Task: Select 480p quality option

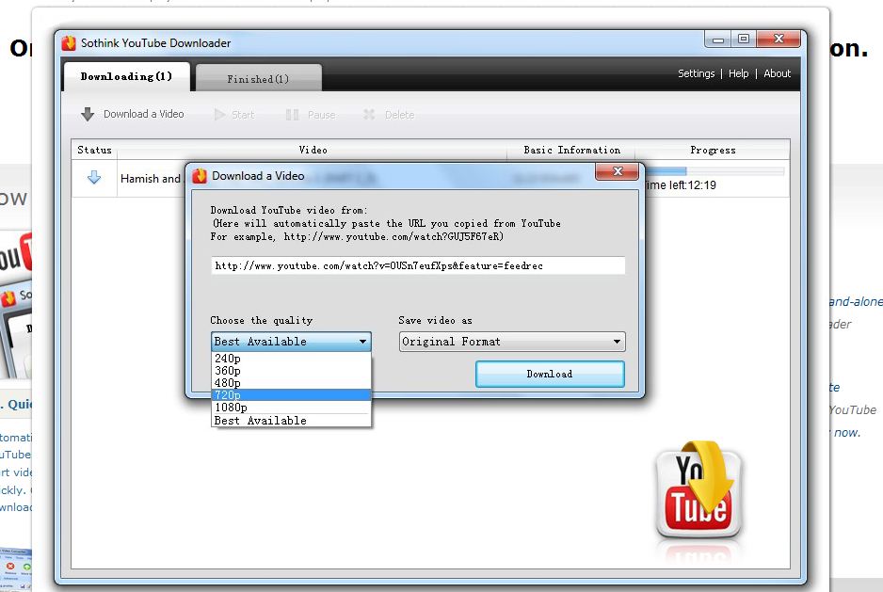Action: pos(291,383)
